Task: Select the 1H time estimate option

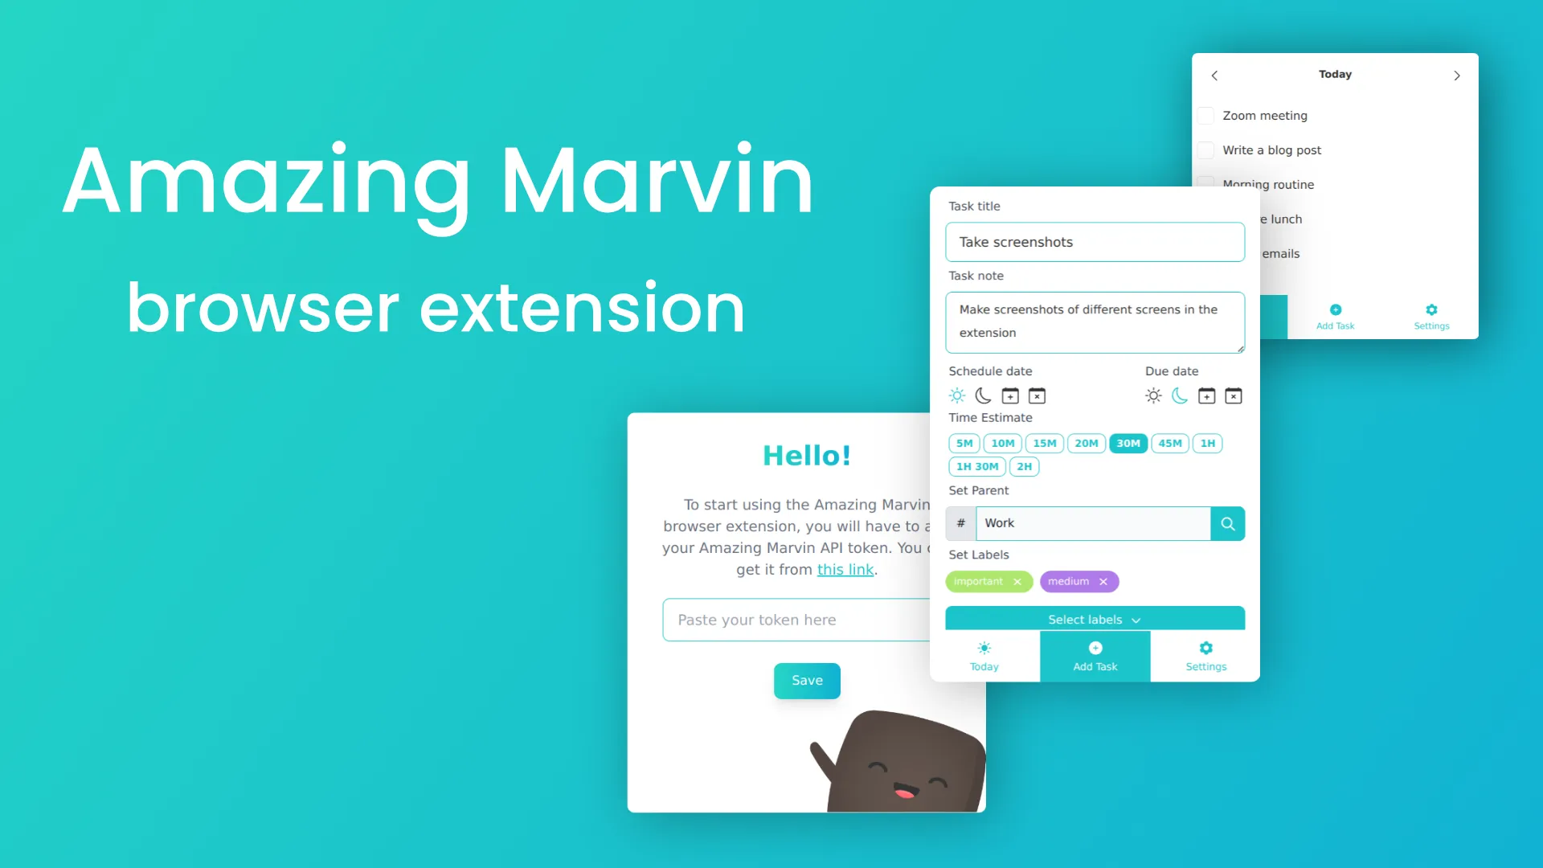Action: 1207,443
